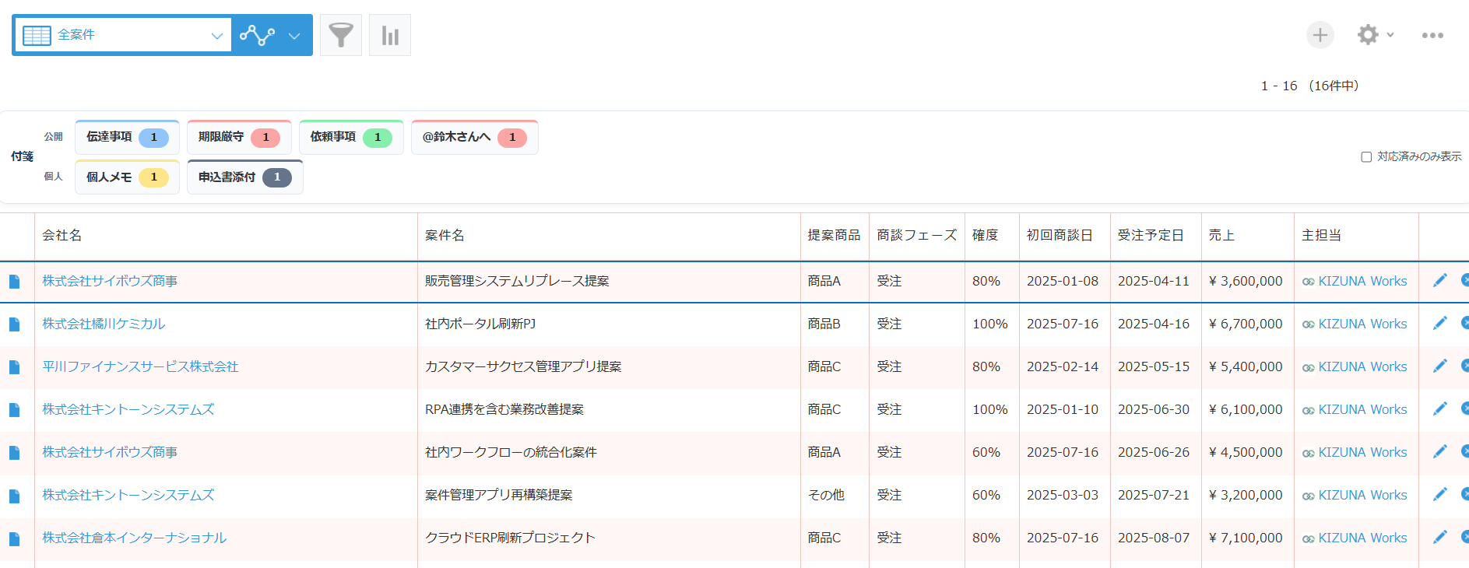The width and height of the screenshot is (1469, 568).
Task: Click the 商談フェーズ column header
Action: [916, 235]
